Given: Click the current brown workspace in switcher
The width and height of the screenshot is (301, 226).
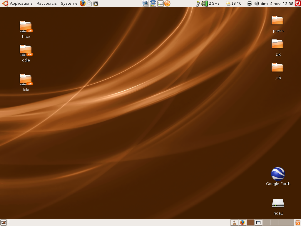Looking at the screenshot, I should click(x=250, y=222).
